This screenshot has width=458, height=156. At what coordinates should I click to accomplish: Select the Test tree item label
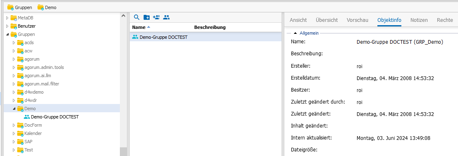pos(29,150)
